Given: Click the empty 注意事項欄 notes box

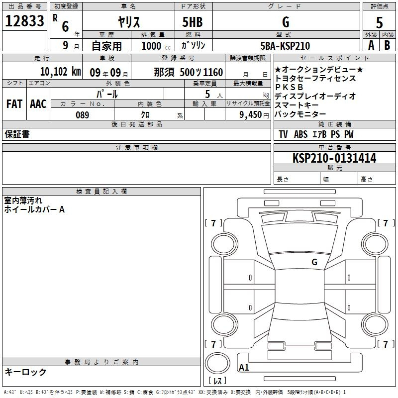Looking at the screenshot, I should 136,168.
